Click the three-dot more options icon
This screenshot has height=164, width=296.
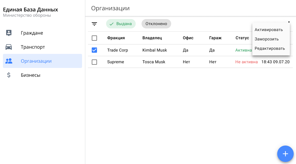click(289, 22)
